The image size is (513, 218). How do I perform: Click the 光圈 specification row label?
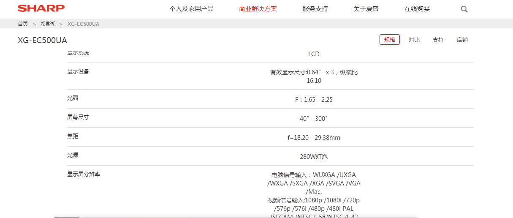pos(73,98)
